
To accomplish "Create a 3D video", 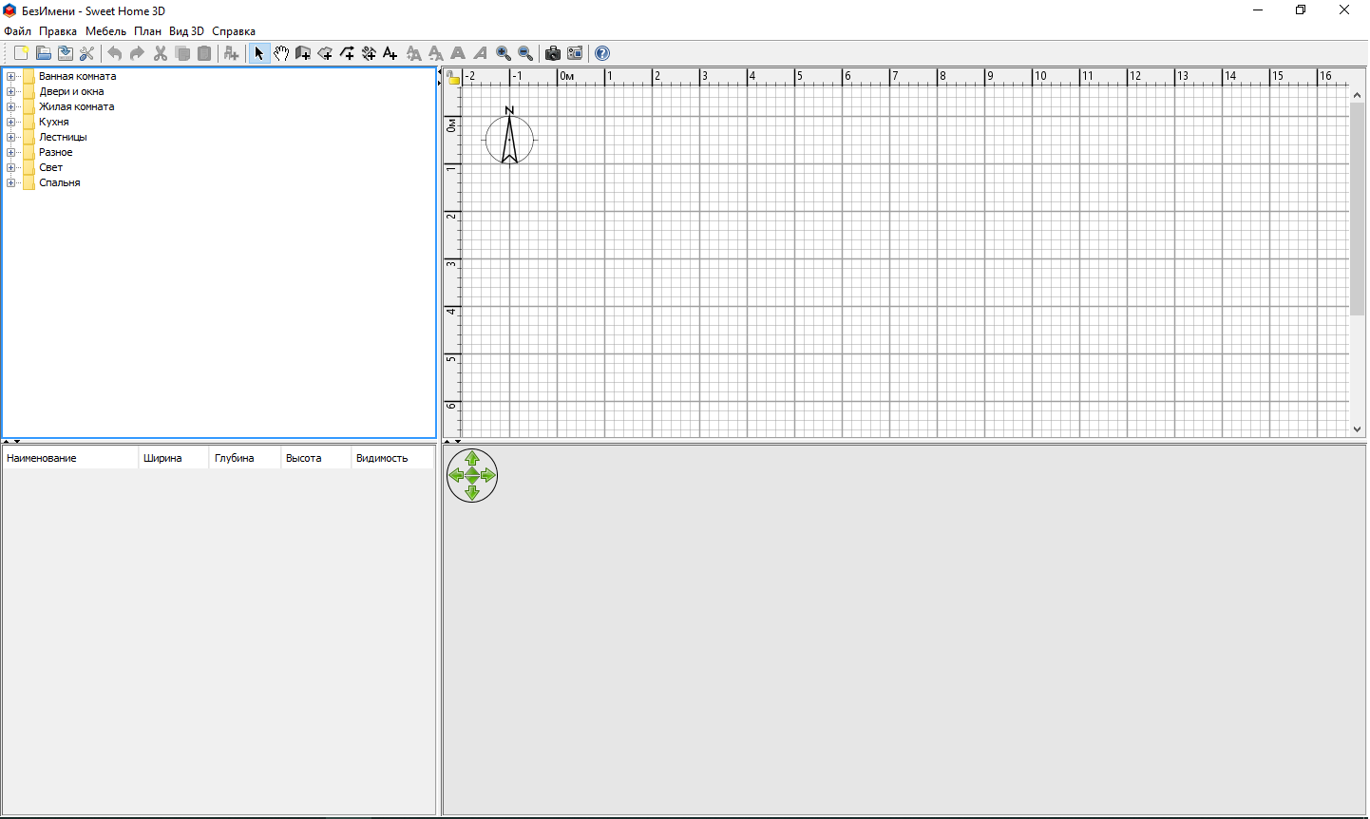I will [575, 53].
